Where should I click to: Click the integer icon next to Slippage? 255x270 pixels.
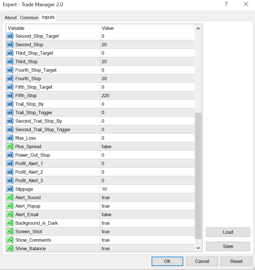coord(10,189)
